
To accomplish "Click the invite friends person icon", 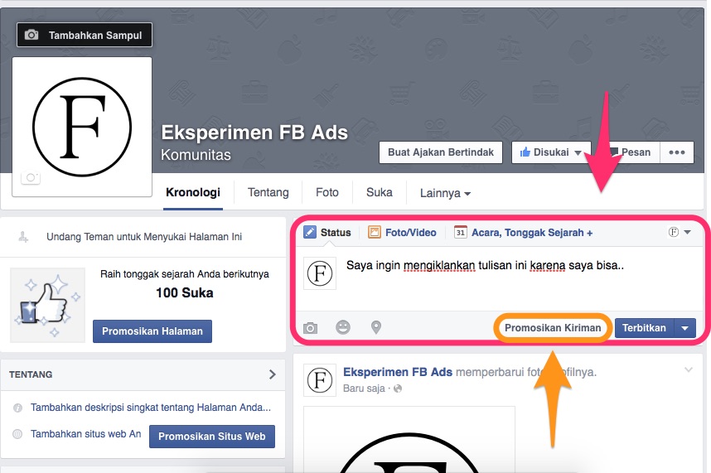I will 23,237.
